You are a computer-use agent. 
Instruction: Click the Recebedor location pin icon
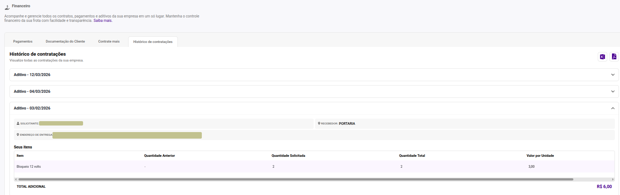coord(319,123)
